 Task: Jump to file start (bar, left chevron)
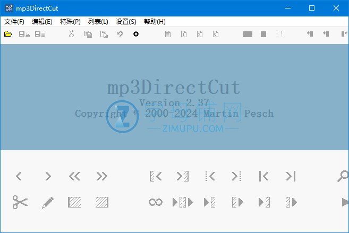pos(264,176)
